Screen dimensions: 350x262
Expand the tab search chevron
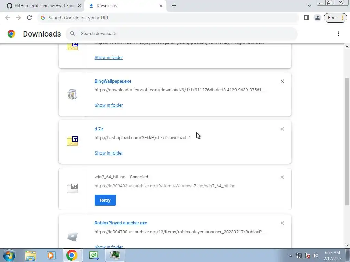pos(309,6)
